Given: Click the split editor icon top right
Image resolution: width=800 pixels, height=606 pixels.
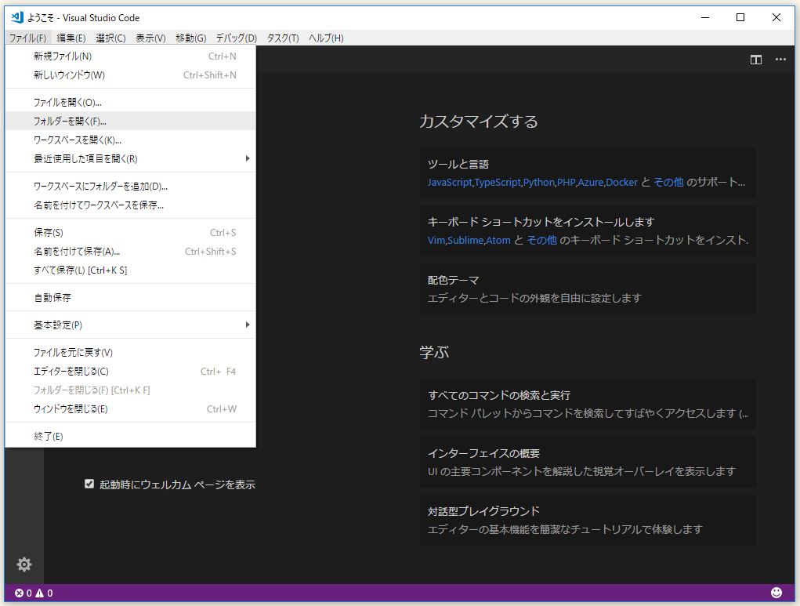Looking at the screenshot, I should tap(756, 59).
